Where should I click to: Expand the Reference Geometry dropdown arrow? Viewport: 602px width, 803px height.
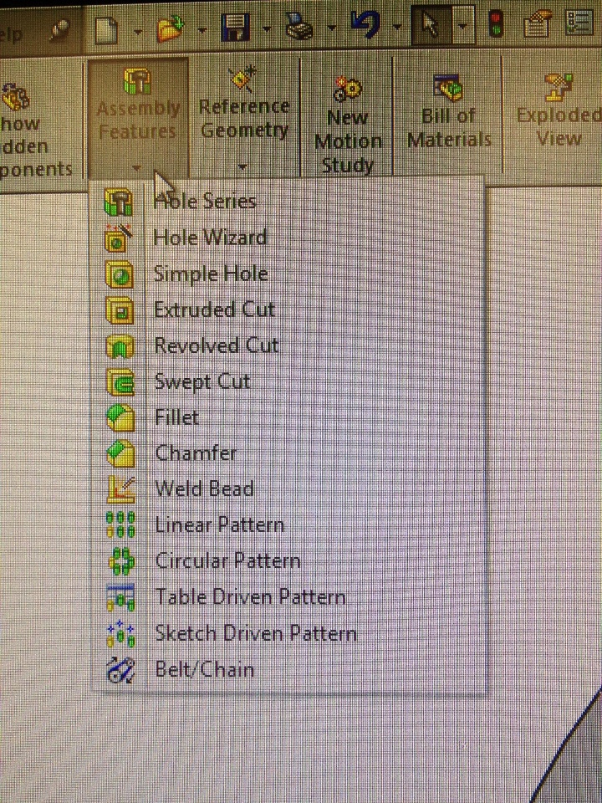[x=243, y=167]
